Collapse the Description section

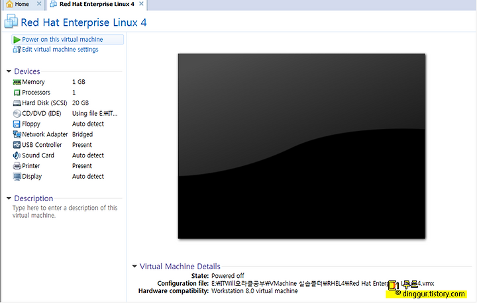(x=9, y=198)
